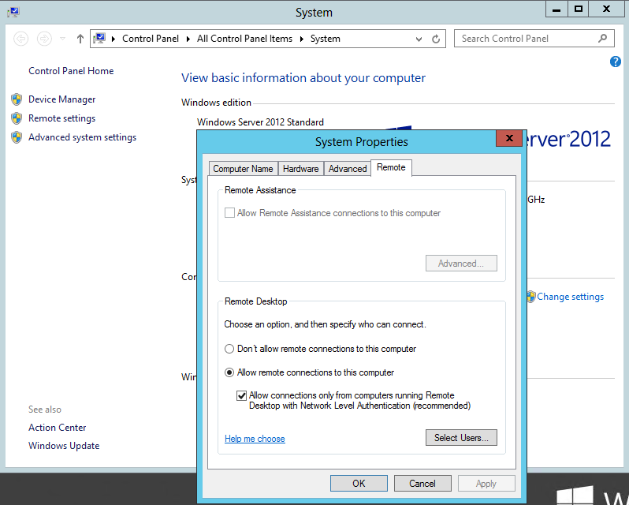Screen dimensions: 629x505
Task: Click shield icon beside Advanced system settings
Action: (x=17, y=137)
